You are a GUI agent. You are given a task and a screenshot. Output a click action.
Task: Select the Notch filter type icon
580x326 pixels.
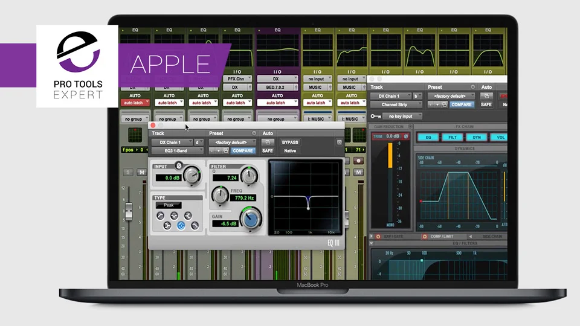point(174,216)
